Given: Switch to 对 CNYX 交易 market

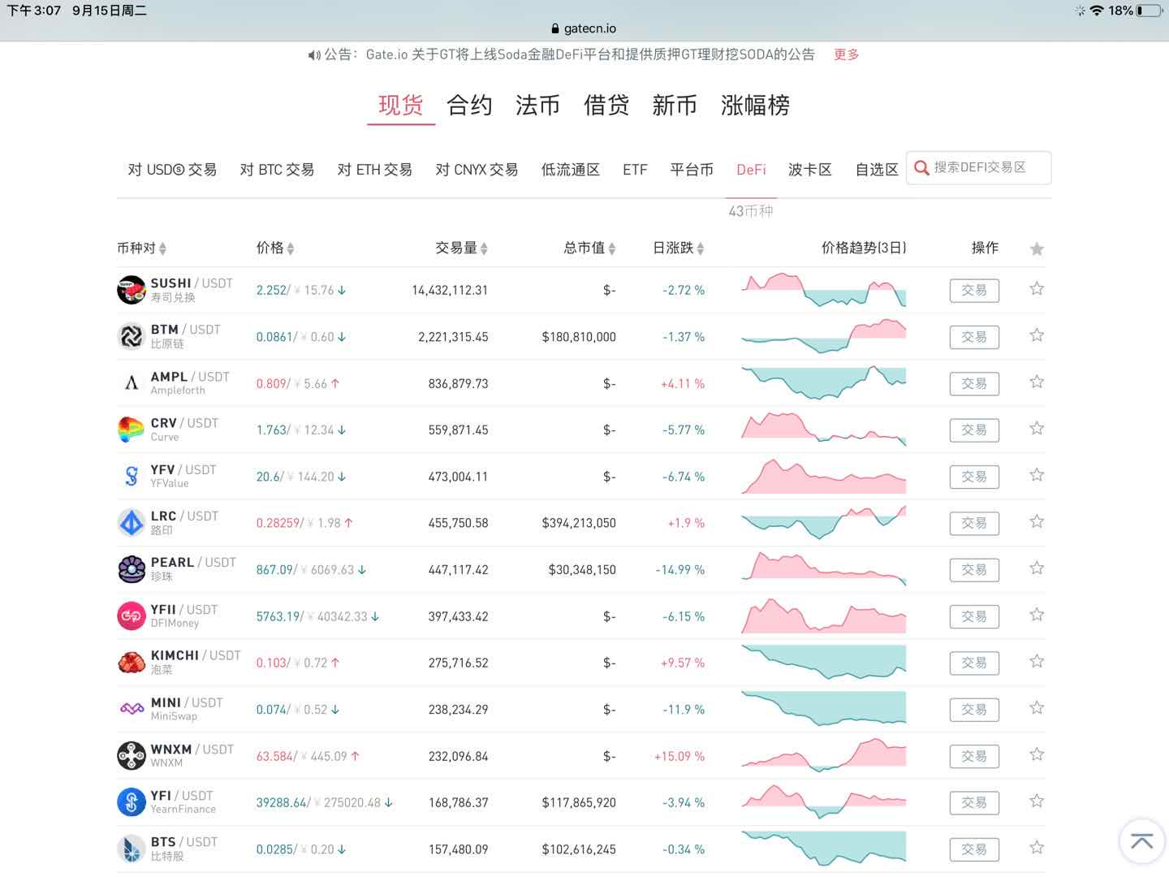Looking at the screenshot, I should click(x=477, y=170).
